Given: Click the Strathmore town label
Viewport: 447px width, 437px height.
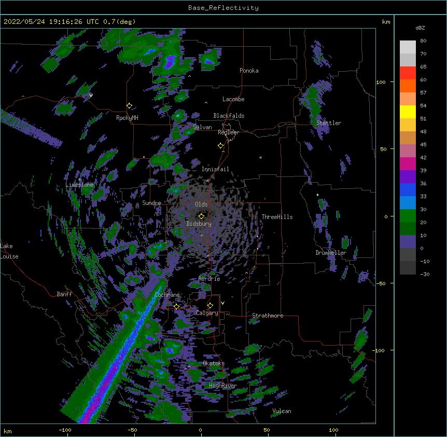Looking at the screenshot, I should pos(268,316).
